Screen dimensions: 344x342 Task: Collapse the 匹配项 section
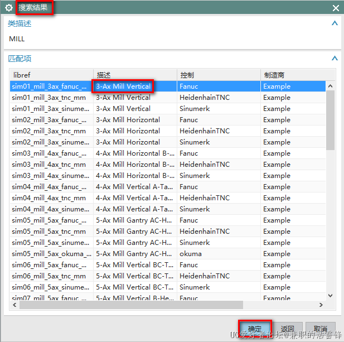point(335,58)
